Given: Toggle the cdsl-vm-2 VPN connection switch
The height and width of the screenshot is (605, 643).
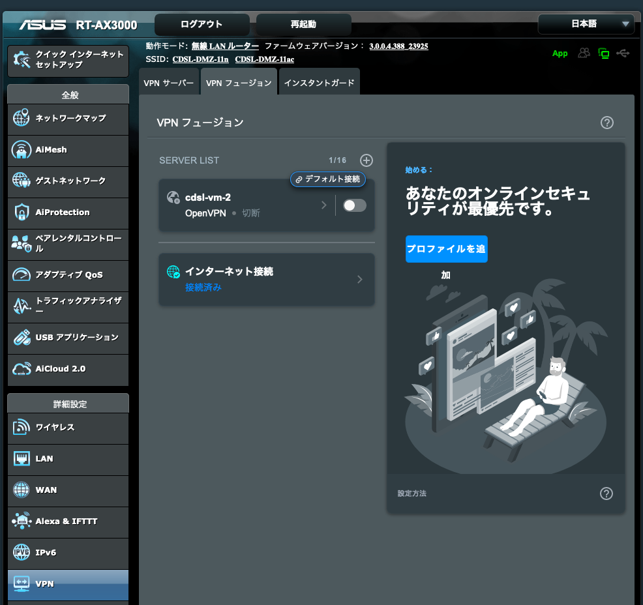Looking at the screenshot, I should pos(355,205).
